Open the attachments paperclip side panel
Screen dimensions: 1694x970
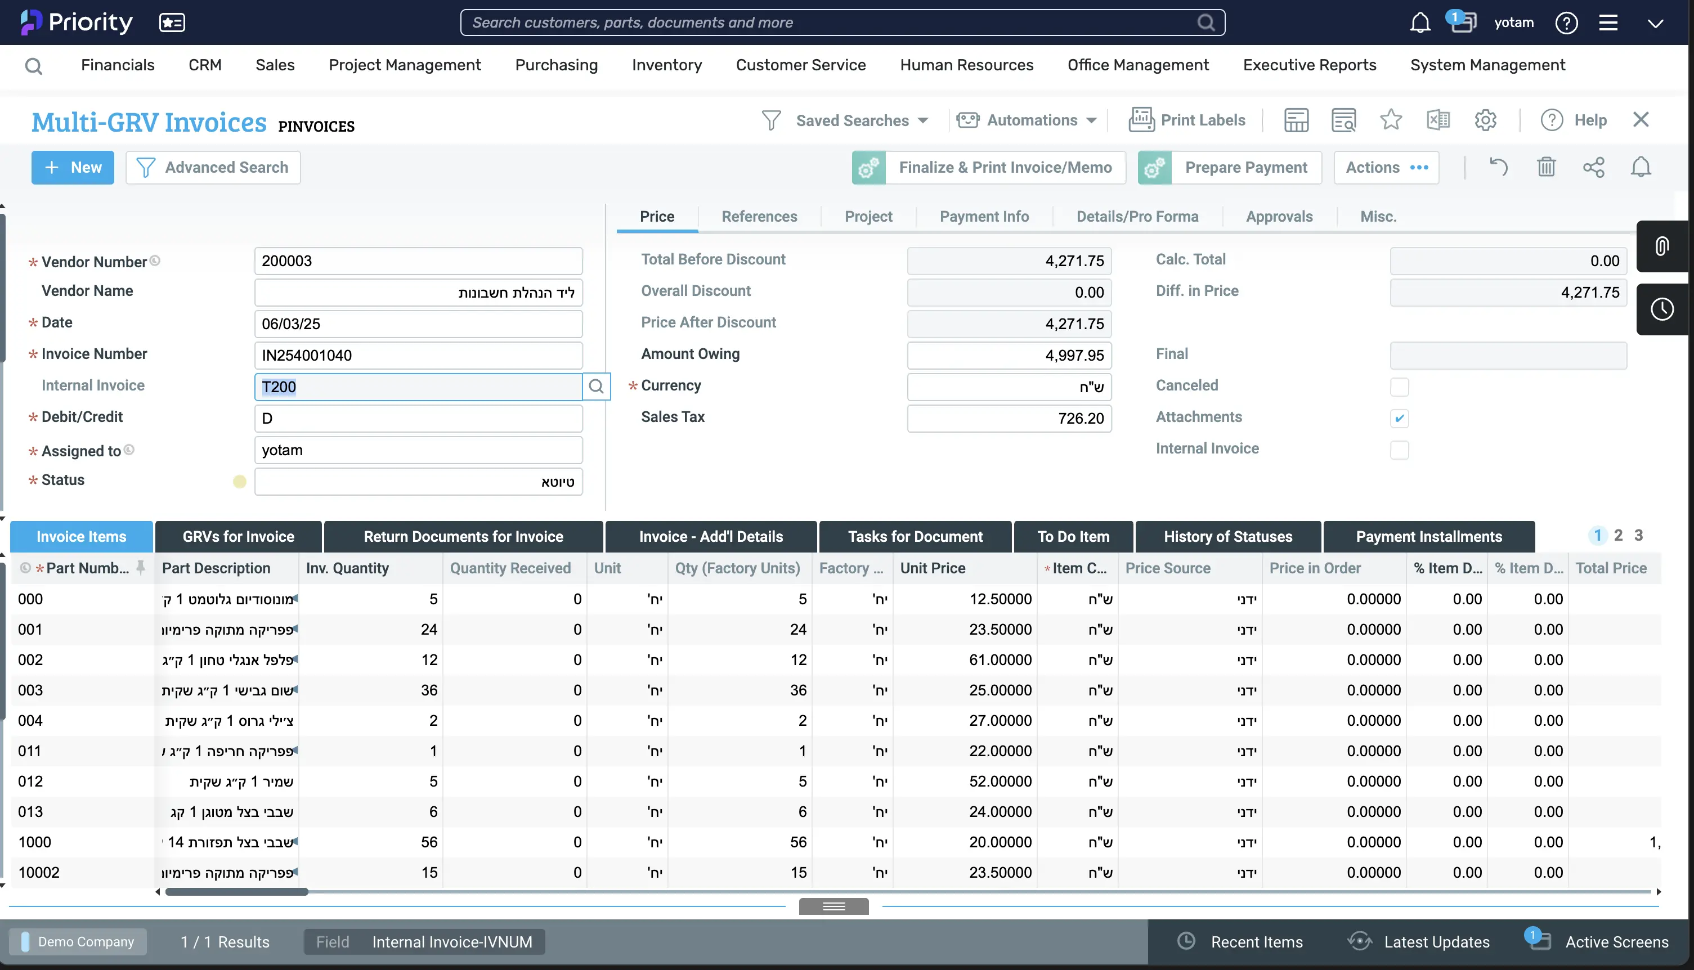[1662, 246]
